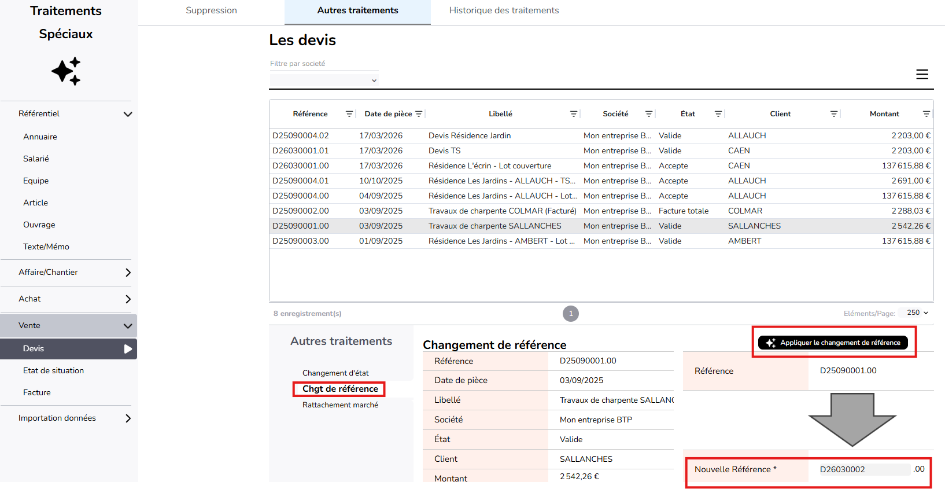Screen dimensions: 945x489
Task: Open the Historique des traitements tab
Action: (x=504, y=10)
